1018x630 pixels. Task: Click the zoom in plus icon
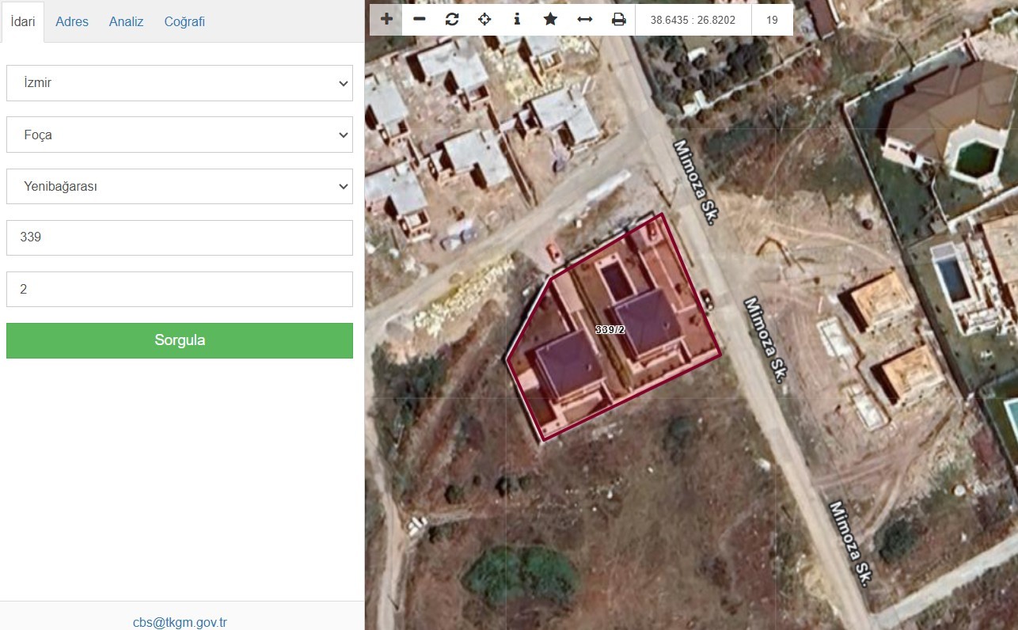point(386,19)
